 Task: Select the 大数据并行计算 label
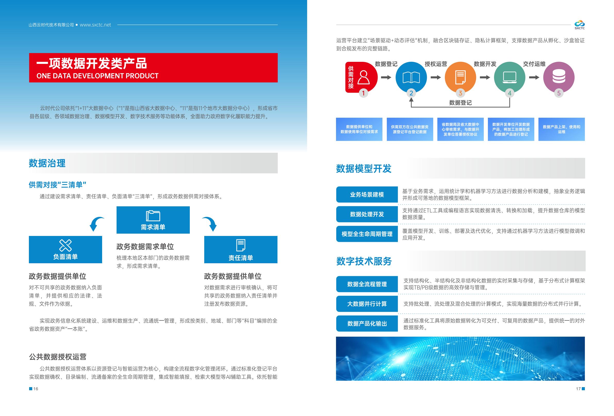coord(367,304)
